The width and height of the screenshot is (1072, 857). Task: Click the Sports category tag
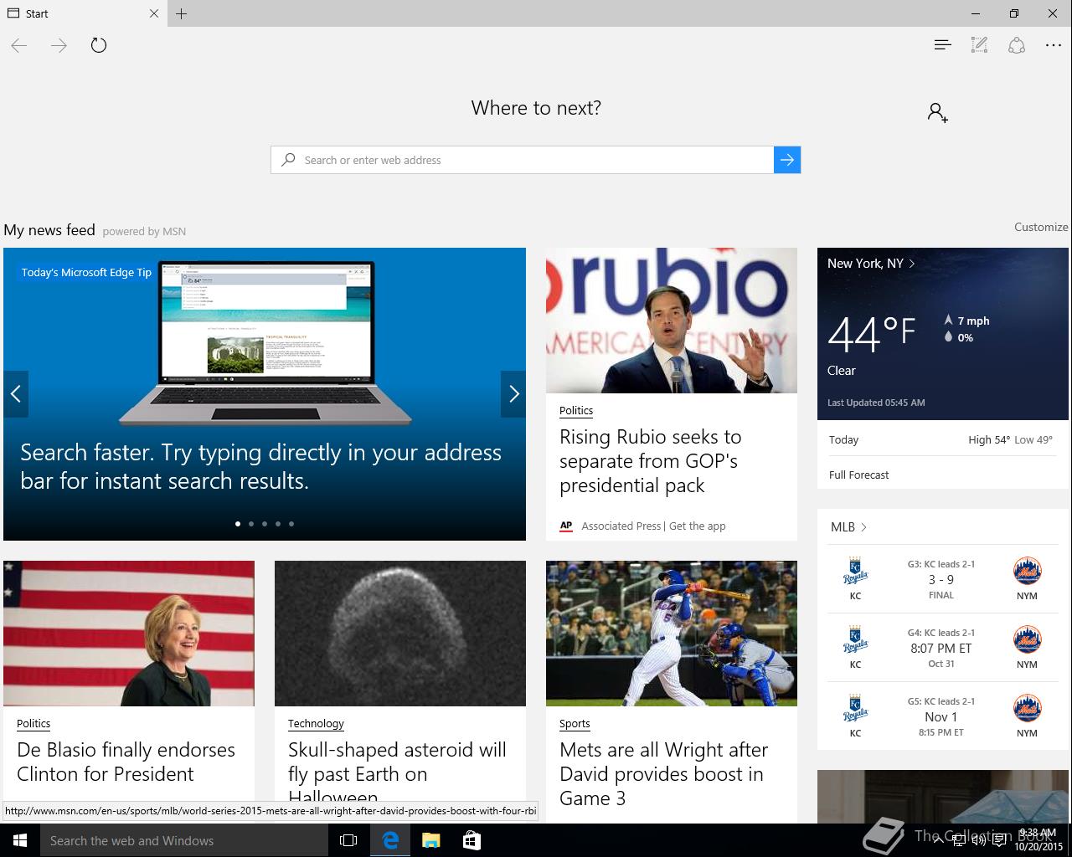575,724
